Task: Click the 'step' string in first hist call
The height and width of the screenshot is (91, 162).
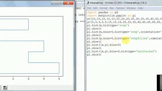Action: [123, 25]
